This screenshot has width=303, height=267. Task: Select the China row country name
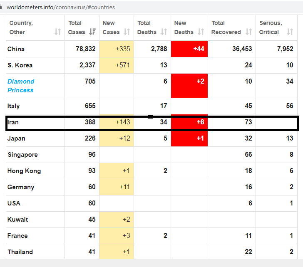(x=16, y=49)
